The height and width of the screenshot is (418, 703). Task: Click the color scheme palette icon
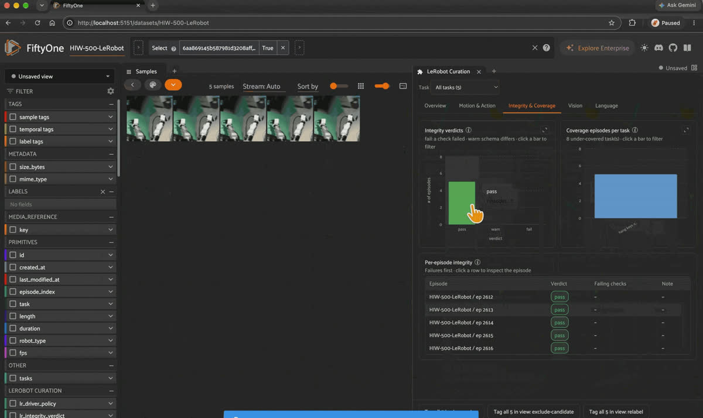click(153, 85)
